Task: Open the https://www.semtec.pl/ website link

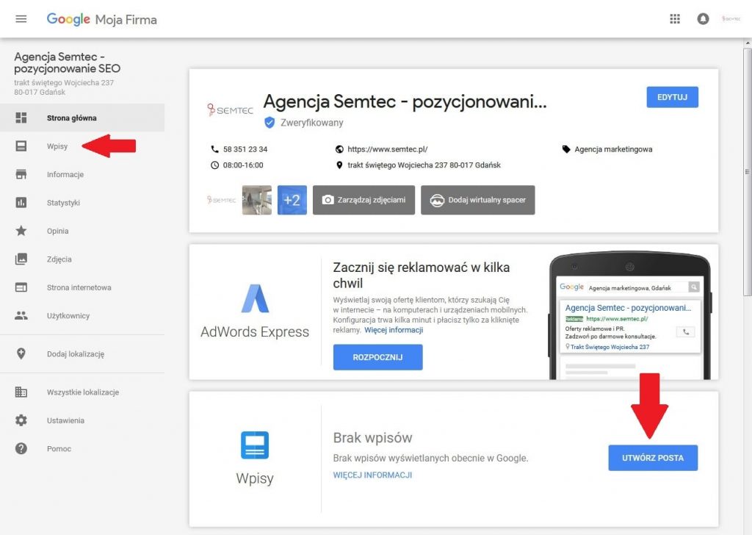Action: coord(388,149)
